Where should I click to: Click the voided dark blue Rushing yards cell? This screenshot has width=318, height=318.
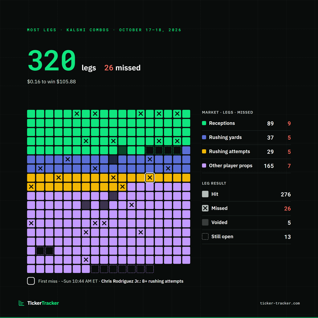coord(113,159)
